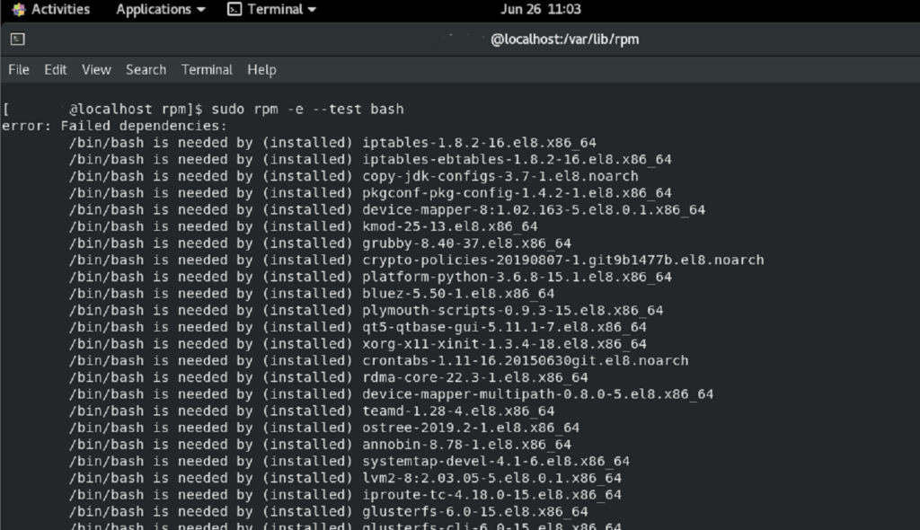Click the window title @localhost:/var/lib/rpm

564,40
